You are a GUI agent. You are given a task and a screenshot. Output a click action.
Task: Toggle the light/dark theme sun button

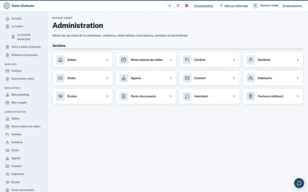pyautogui.click(x=170, y=6)
